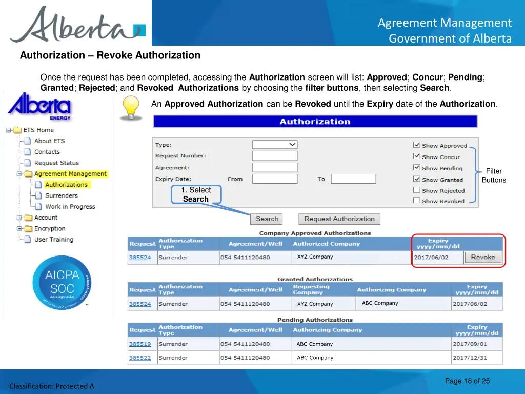Click the Agreement Management folder icon
The width and height of the screenshot is (525, 394).
coord(29,174)
